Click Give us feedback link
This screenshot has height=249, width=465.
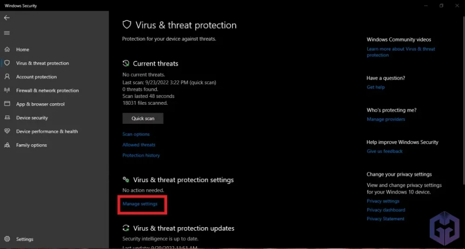point(385,151)
